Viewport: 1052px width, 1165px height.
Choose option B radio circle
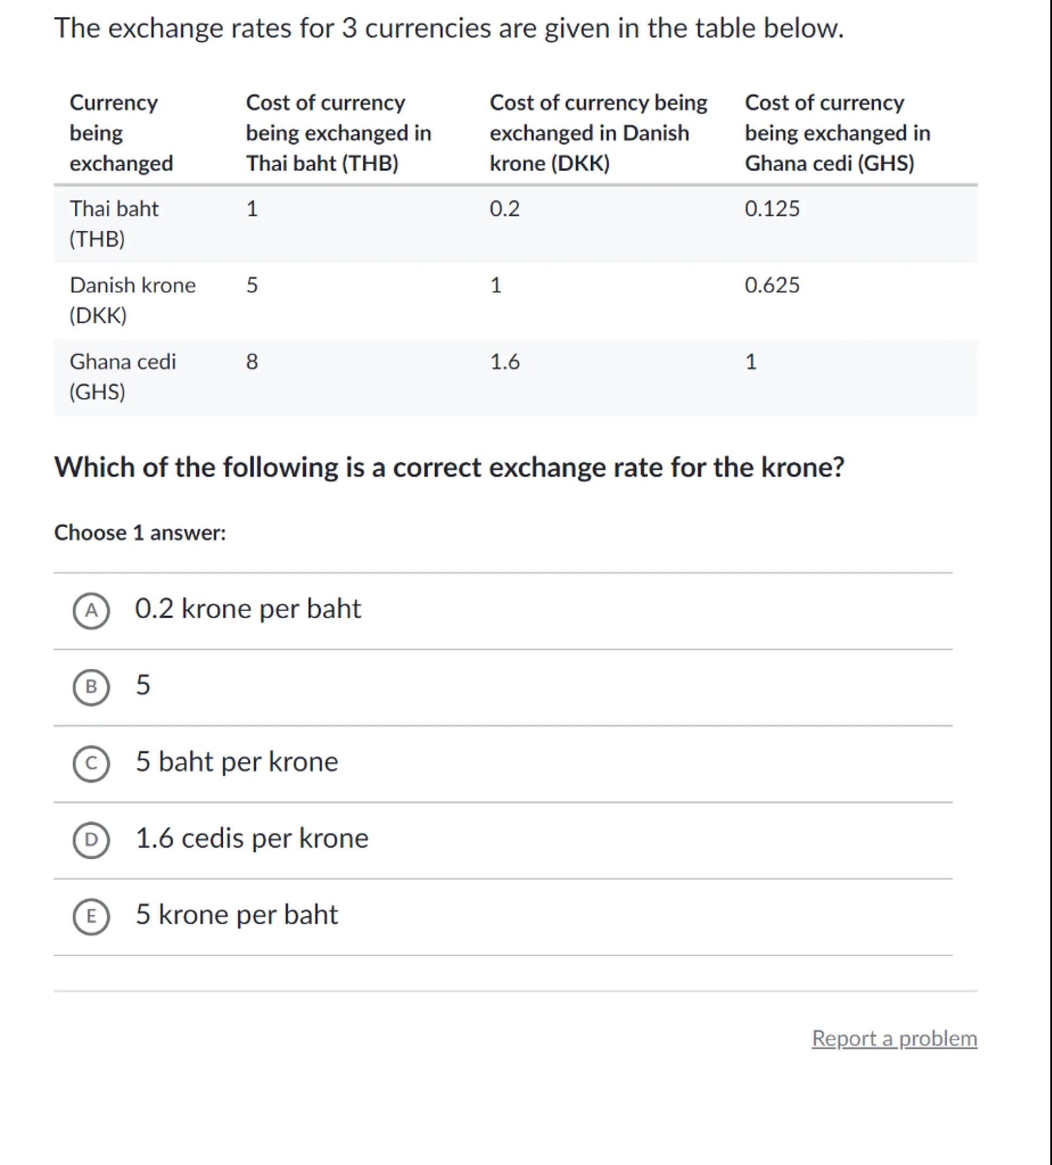point(91,687)
